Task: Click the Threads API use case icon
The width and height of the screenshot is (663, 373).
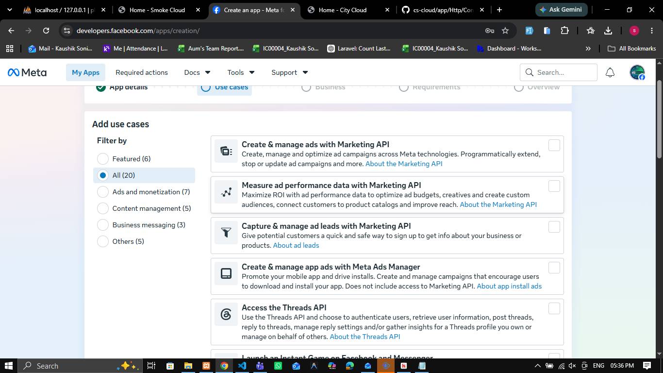Action: pyautogui.click(x=226, y=314)
